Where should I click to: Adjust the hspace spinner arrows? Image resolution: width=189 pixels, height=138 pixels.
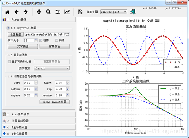pos(68,95)
